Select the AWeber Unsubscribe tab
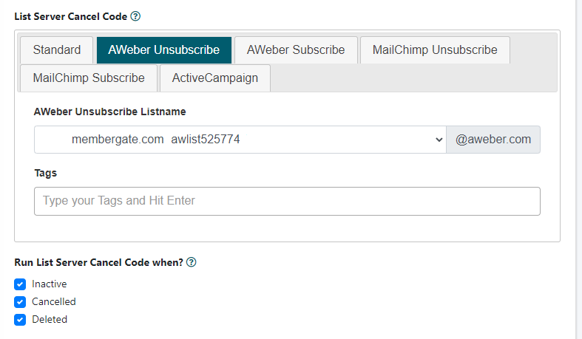Image resolution: width=582 pixels, height=339 pixels. pos(163,50)
